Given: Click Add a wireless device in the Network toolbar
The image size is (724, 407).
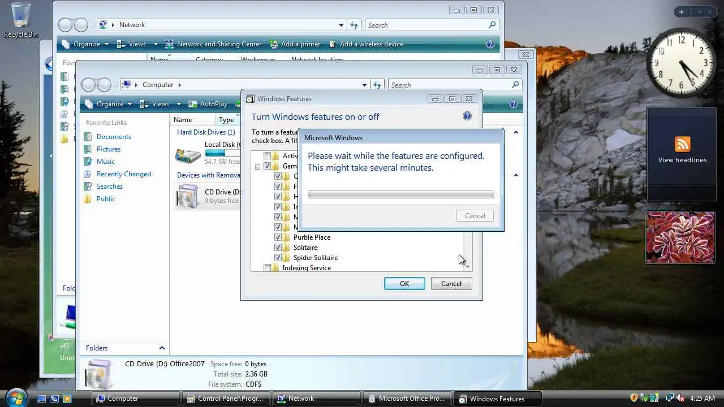Looking at the screenshot, I should 366,44.
